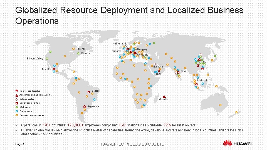Click the red square marker below Netherlands label

click(128, 49)
